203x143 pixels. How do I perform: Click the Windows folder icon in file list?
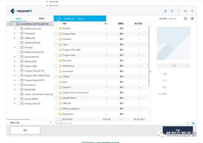[x=60, y=39]
